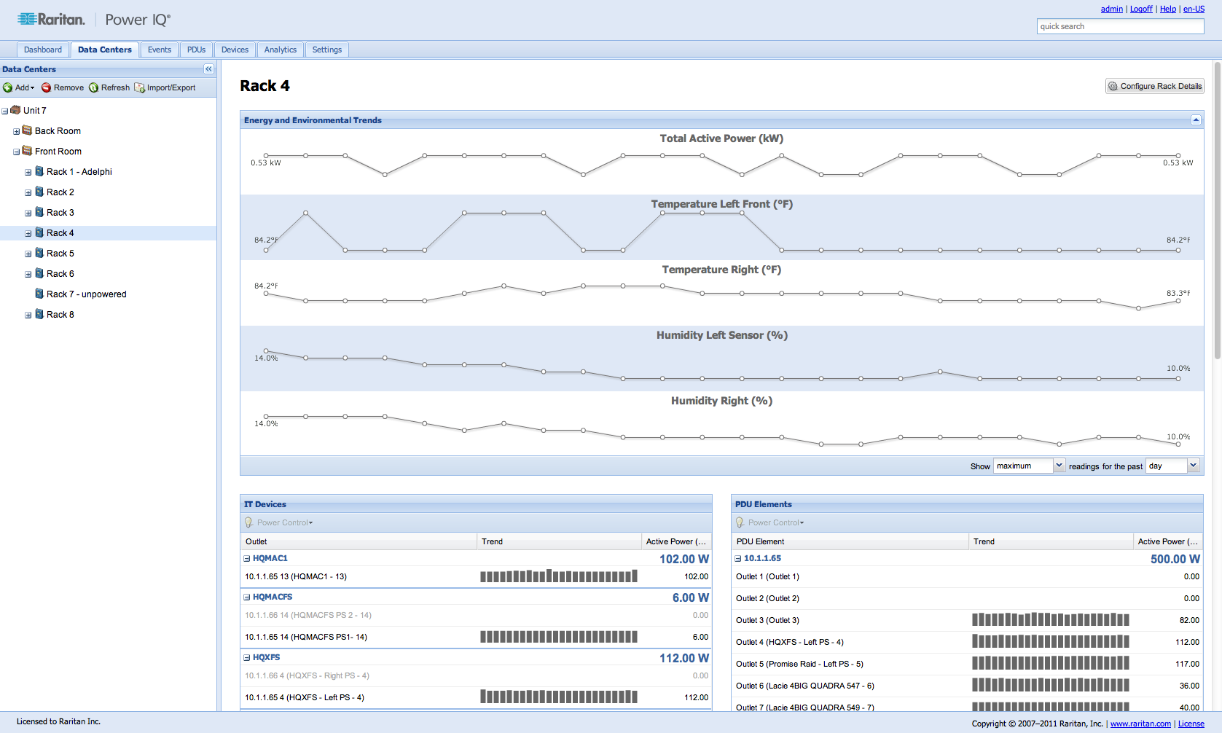Click the License footer link
The image size is (1222, 733).
[x=1191, y=724]
